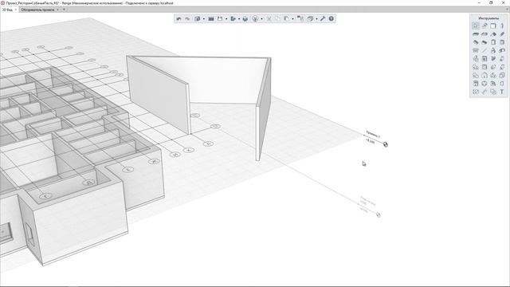
Task: Open the visual style dropdown arrow
Action: pyautogui.click(x=262, y=19)
